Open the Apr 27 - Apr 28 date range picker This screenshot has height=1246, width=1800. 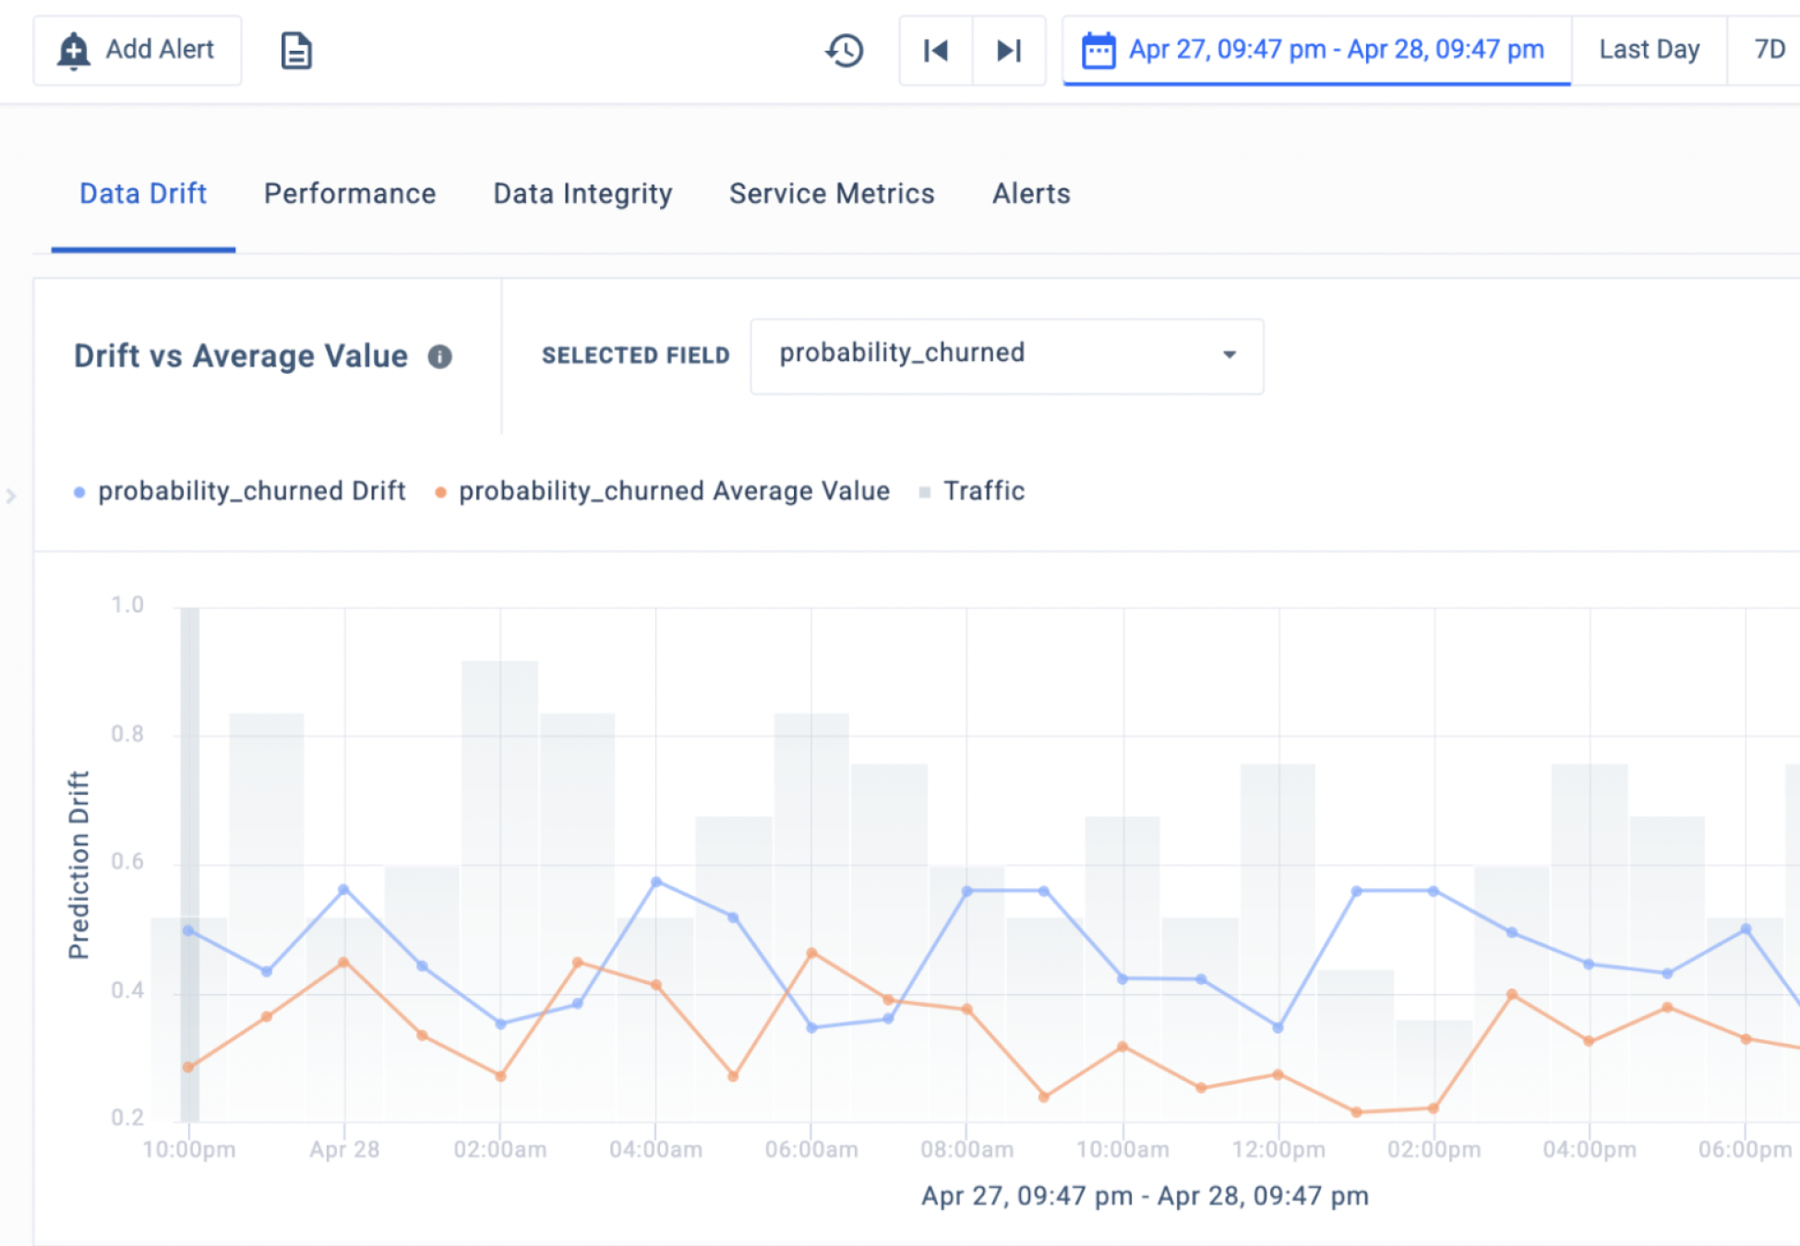pos(1335,50)
